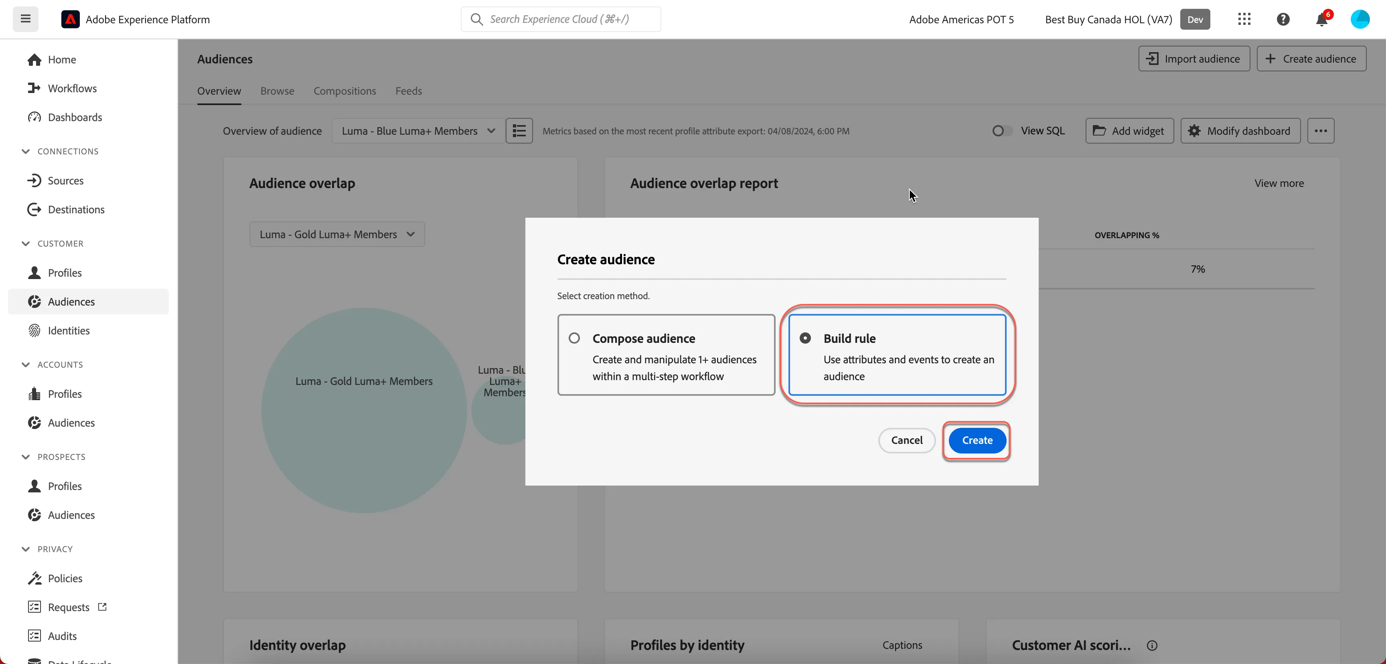Open Audits under Privacy

63,636
